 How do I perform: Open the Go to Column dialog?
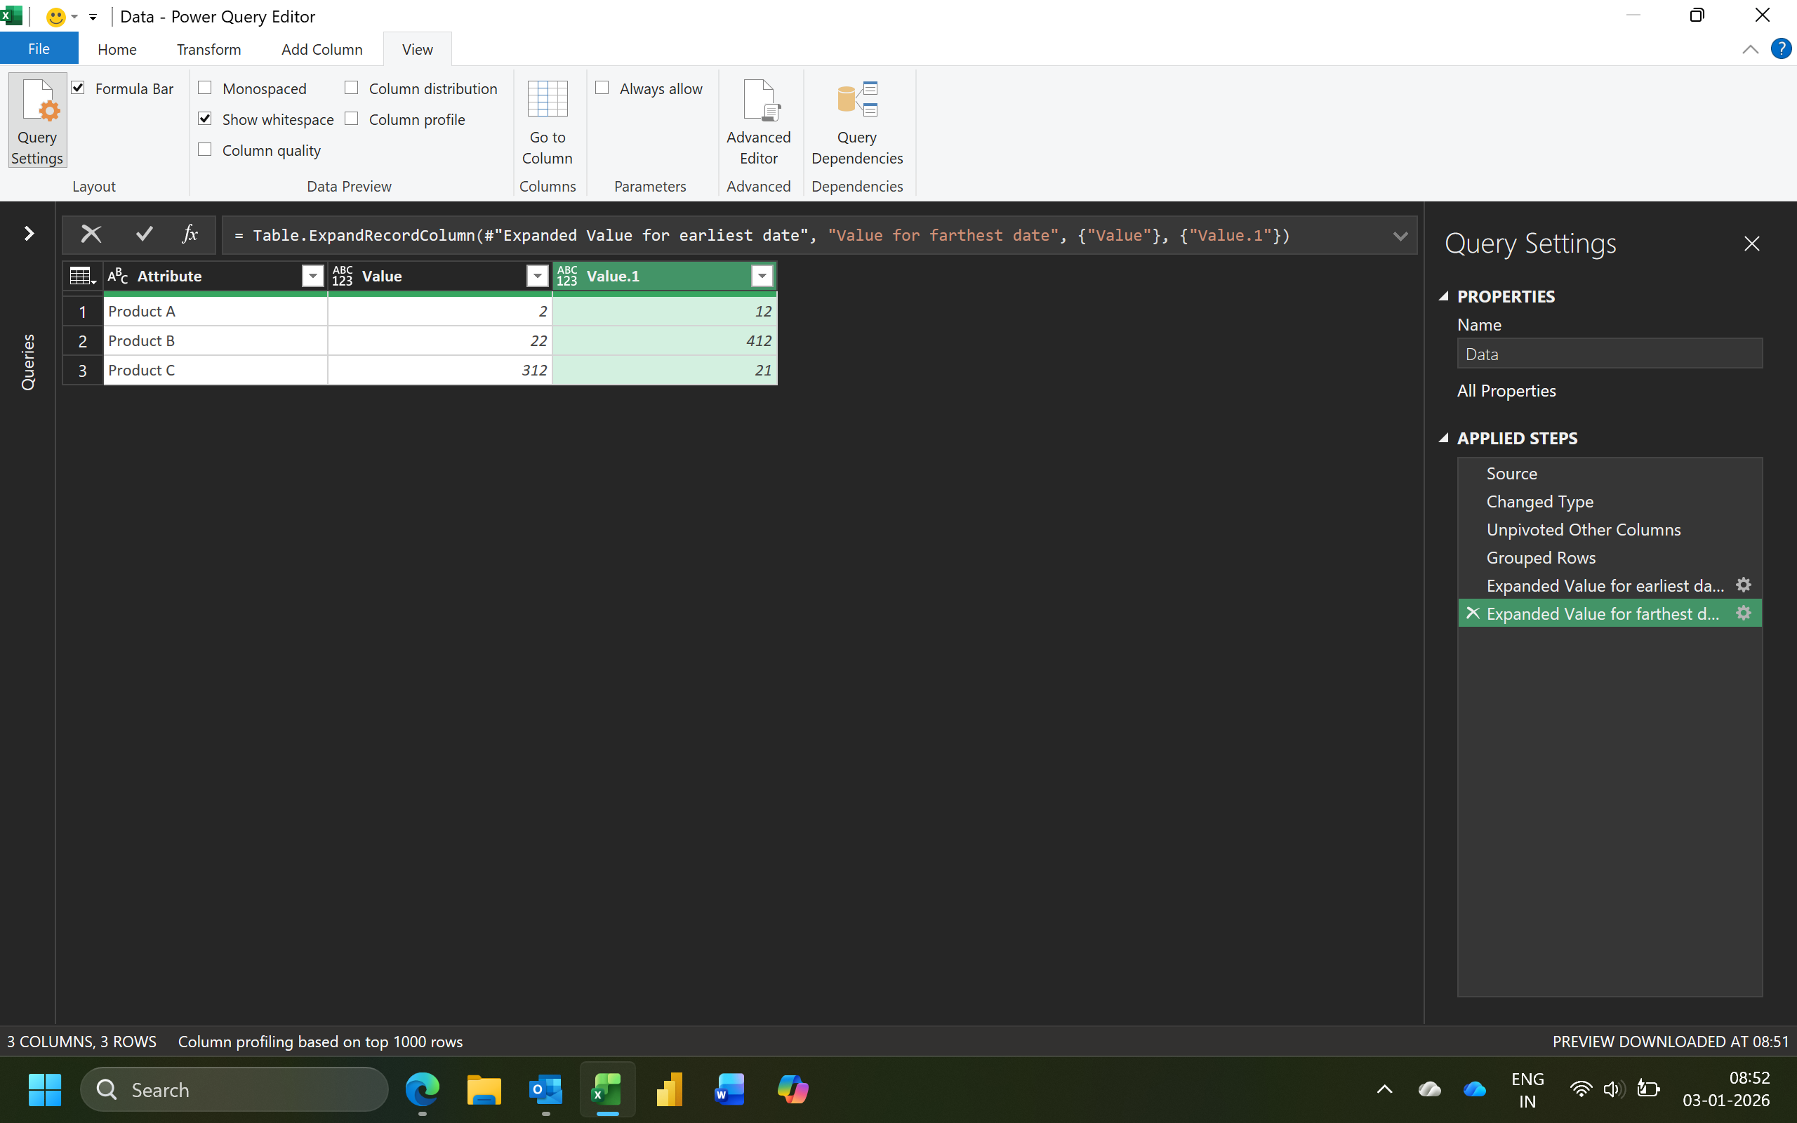(x=548, y=121)
